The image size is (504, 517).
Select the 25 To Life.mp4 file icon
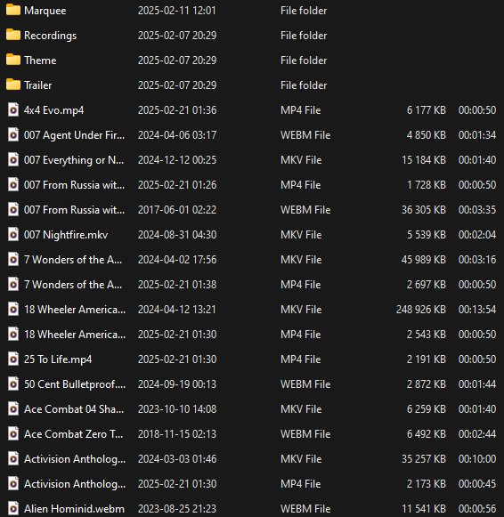[13, 359]
